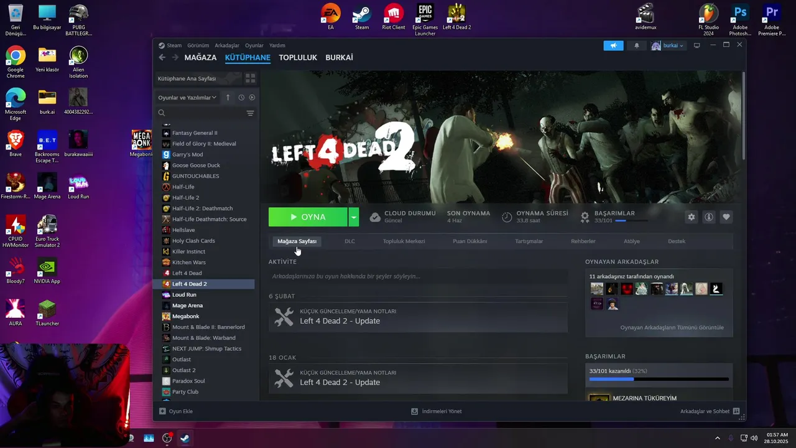This screenshot has height=448, width=796.
Task: Open Arkadaşlar ve Sohbet friends chat
Action: [710, 411]
